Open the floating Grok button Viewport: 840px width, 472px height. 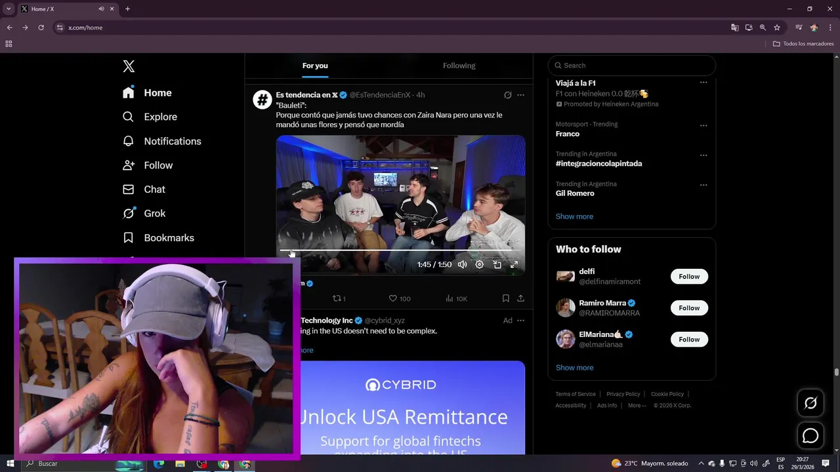pyautogui.click(x=810, y=403)
